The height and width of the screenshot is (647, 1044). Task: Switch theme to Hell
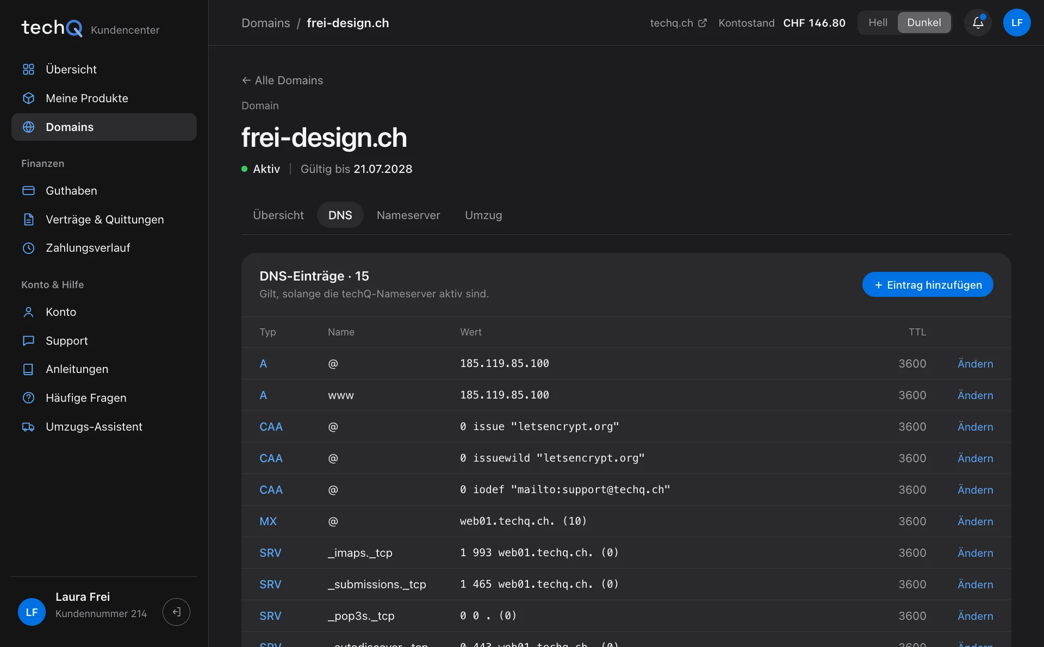(878, 23)
